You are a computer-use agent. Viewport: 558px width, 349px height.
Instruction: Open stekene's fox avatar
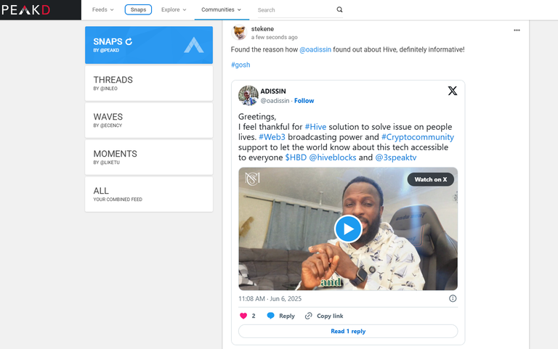239,33
